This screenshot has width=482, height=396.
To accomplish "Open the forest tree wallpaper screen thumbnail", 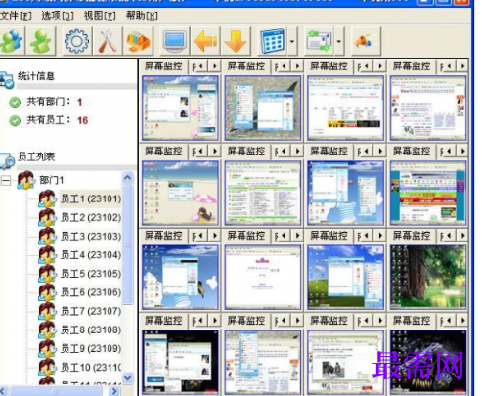I will pyautogui.click(x=428, y=277).
